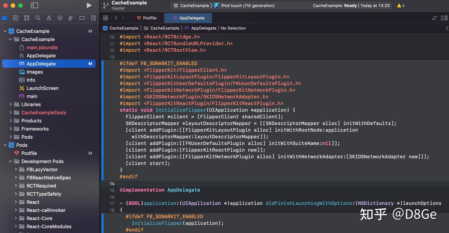Expand the Pods Podfile's React folder

click(x=16, y=202)
